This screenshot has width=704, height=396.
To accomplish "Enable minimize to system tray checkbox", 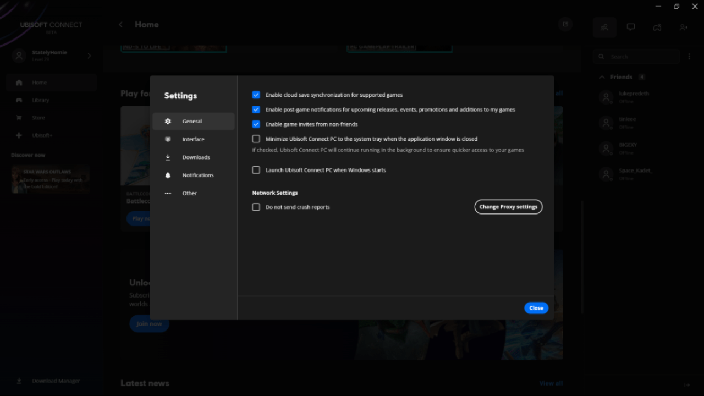I will (256, 139).
